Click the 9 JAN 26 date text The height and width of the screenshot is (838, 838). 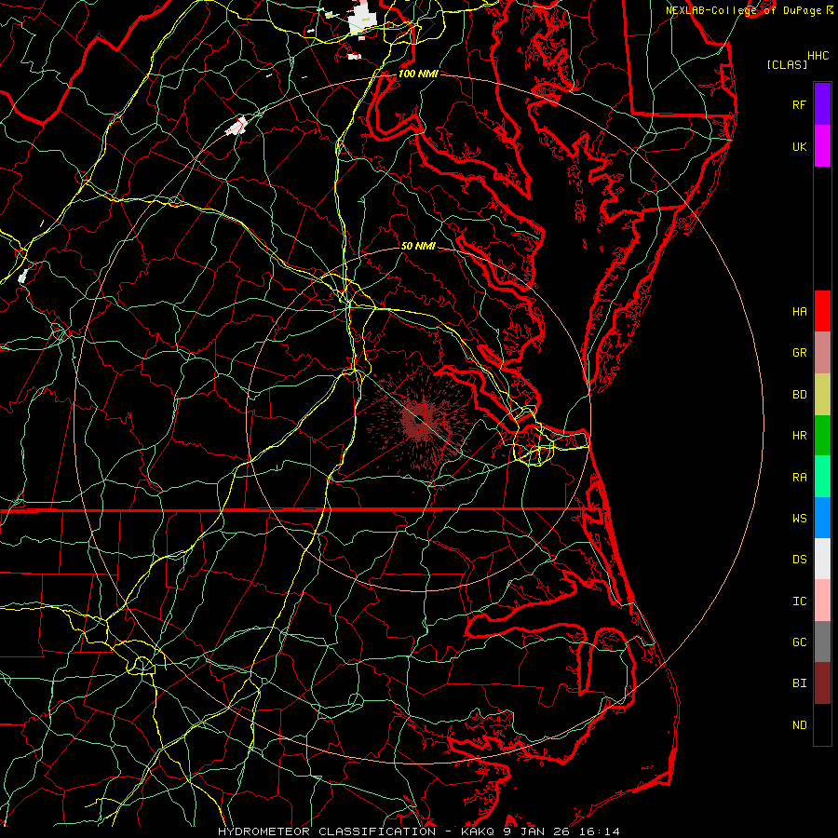[x=535, y=831]
